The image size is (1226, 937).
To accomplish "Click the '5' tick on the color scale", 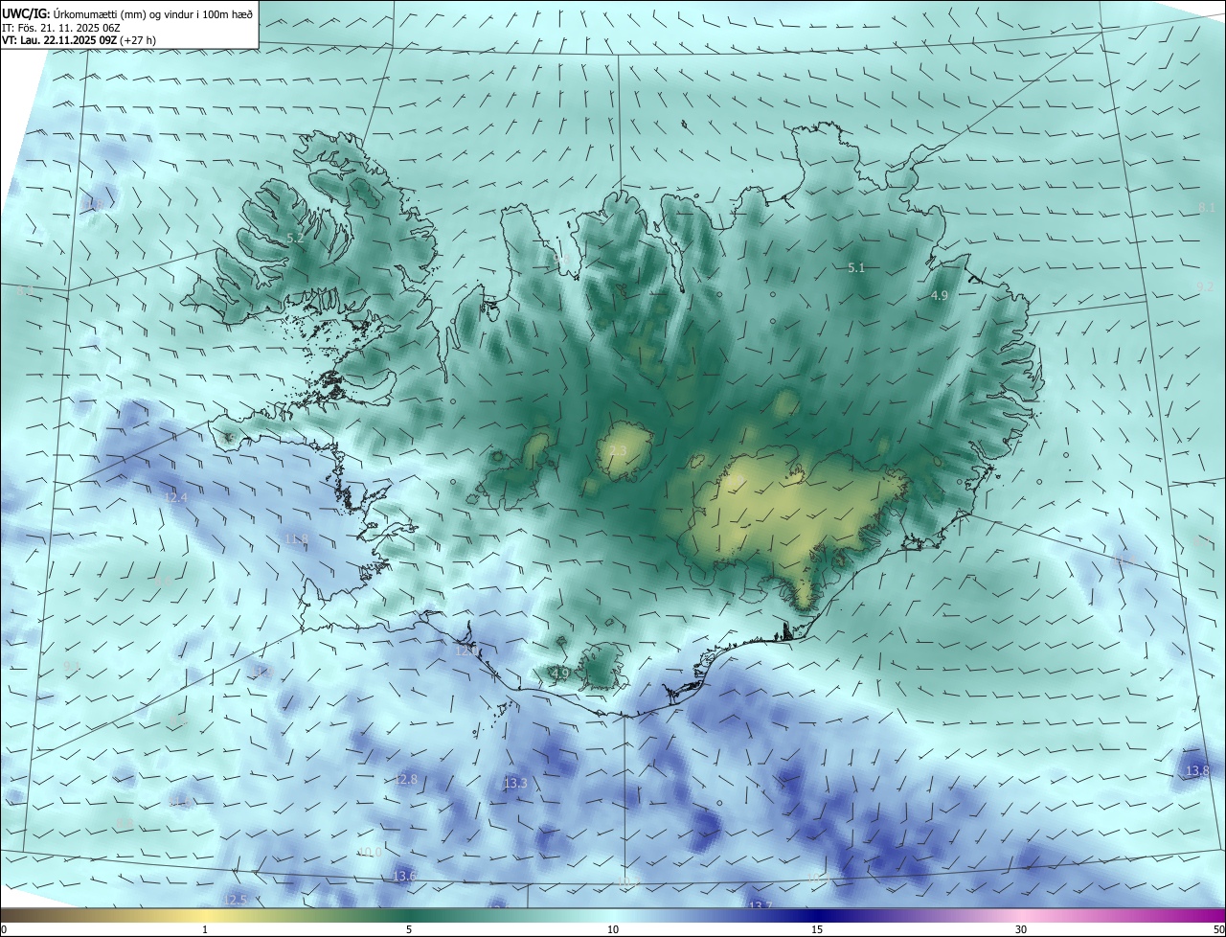I will coord(409,929).
